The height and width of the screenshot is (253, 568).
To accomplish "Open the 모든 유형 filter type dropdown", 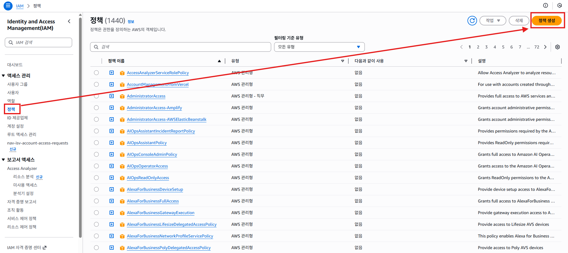I will pyautogui.click(x=319, y=47).
